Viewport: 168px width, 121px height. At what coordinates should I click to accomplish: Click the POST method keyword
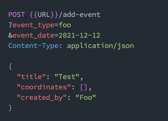17,14
